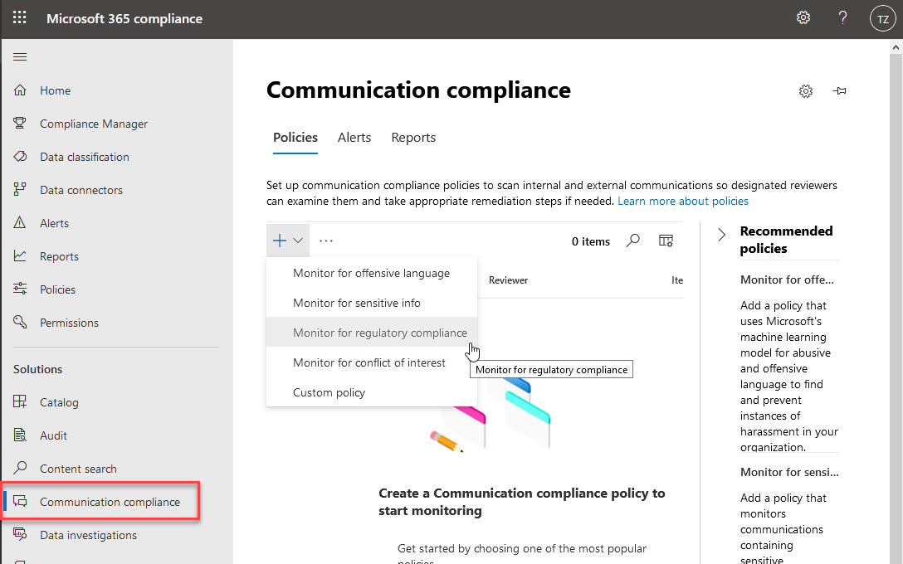
Task: Go to Compliance Manager in sidebar
Action: 94,124
